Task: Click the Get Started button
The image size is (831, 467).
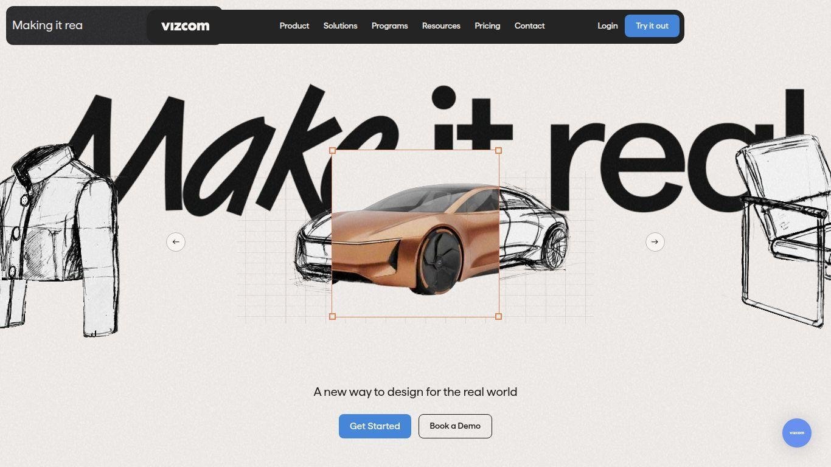Action: tap(375, 426)
